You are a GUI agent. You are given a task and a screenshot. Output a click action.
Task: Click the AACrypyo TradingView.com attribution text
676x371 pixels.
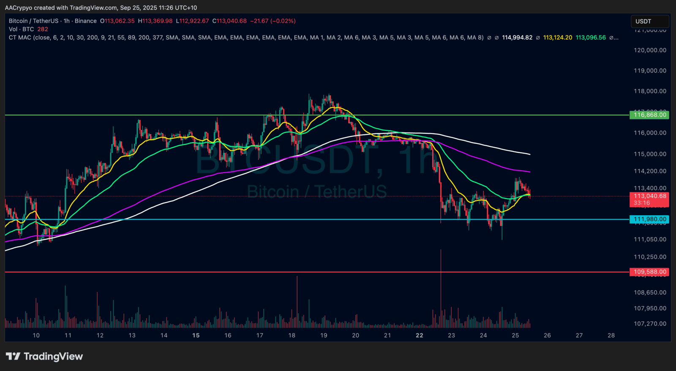click(101, 8)
